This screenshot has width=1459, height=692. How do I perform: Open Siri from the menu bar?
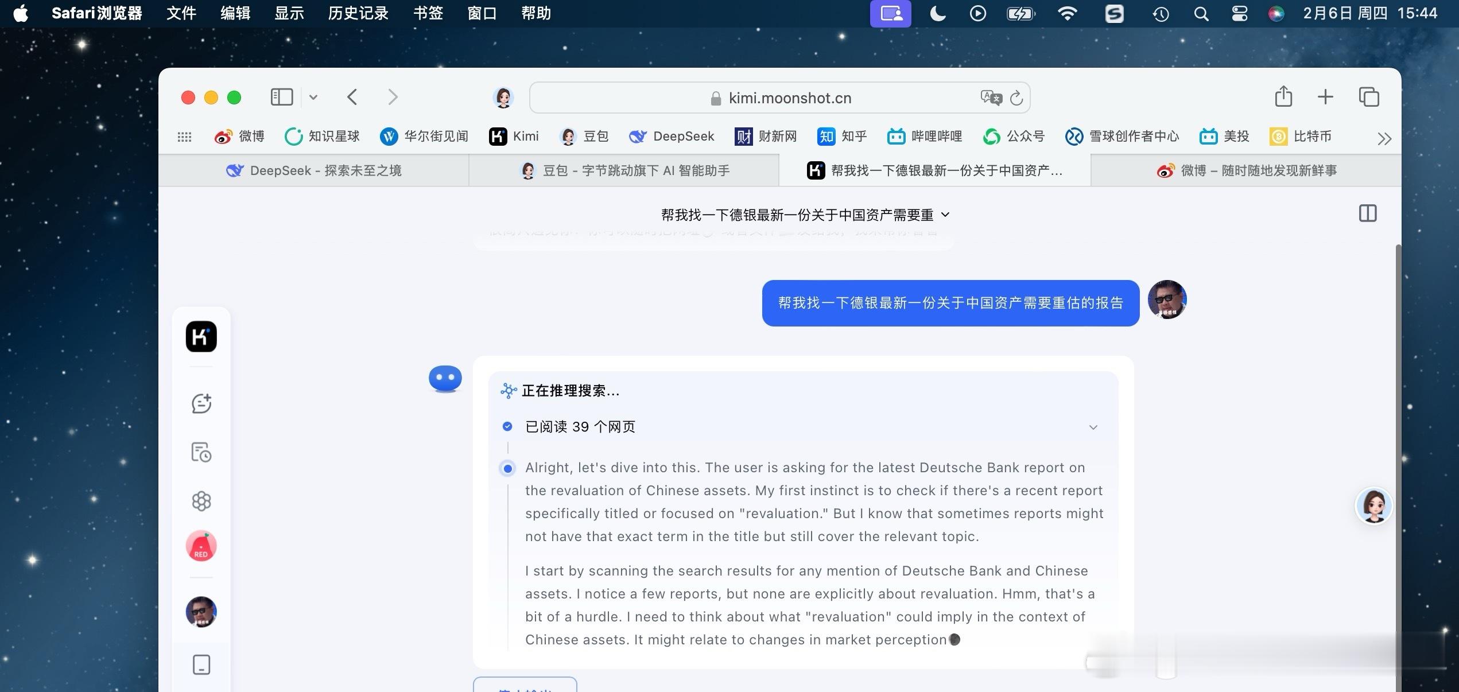click(1276, 13)
